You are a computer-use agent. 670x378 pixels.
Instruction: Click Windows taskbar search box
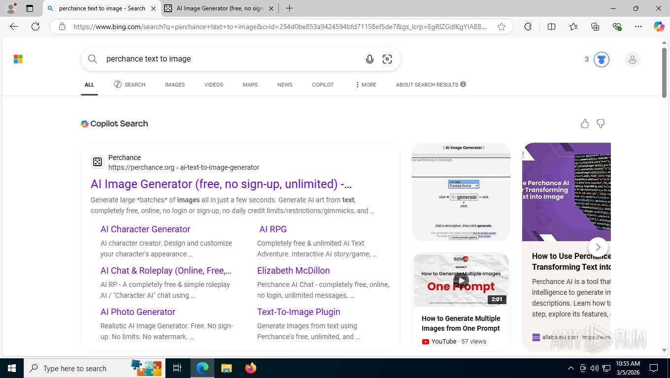pyautogui.click(x=94, y=368)
